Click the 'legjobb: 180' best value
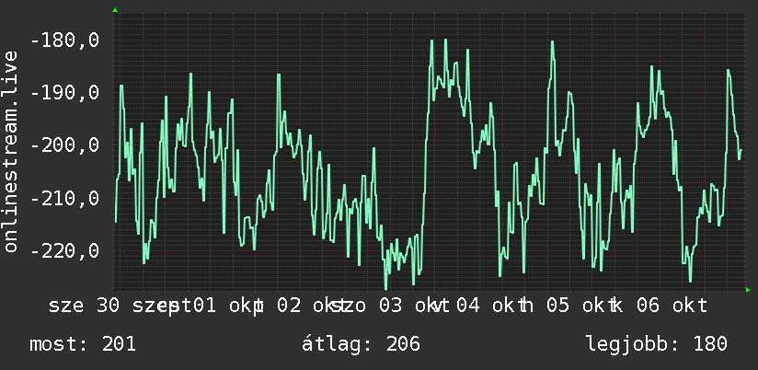This screenshot has width=758, height=370. tap(657, 344)
